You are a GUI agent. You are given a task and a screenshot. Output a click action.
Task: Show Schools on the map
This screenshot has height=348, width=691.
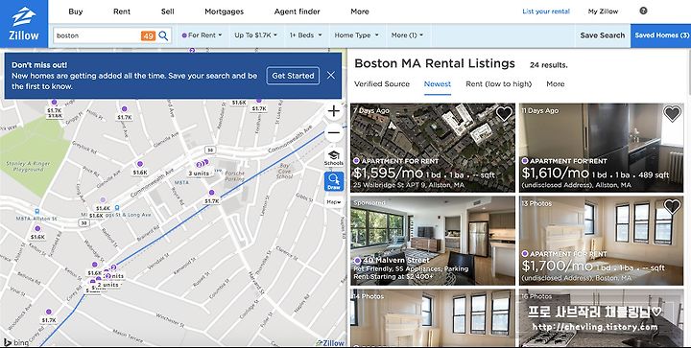334,157
